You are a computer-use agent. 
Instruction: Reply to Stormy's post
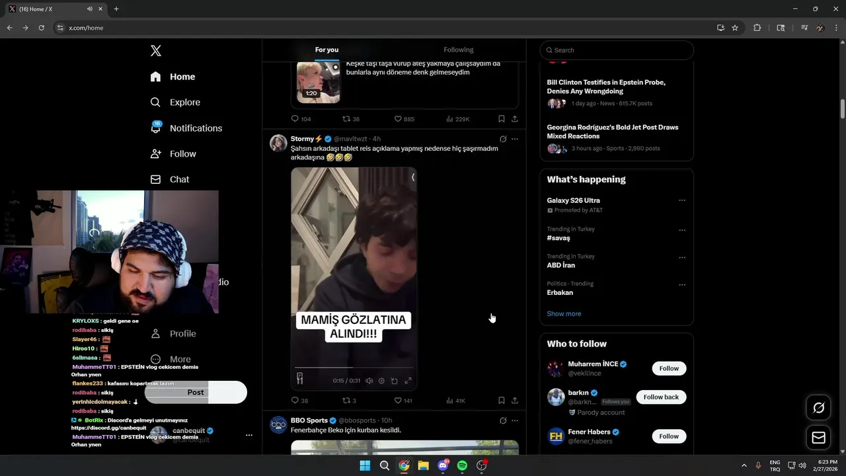tap(300, 401)
